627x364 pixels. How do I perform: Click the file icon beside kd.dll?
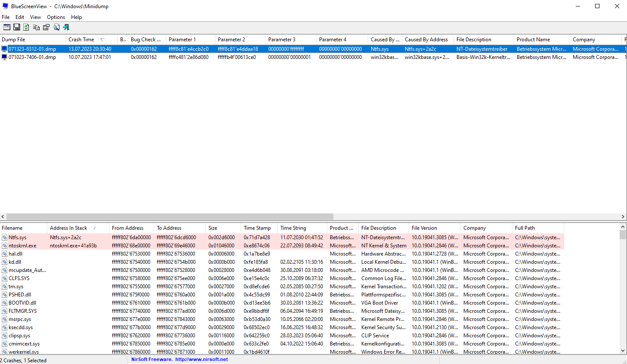[4, 262]
